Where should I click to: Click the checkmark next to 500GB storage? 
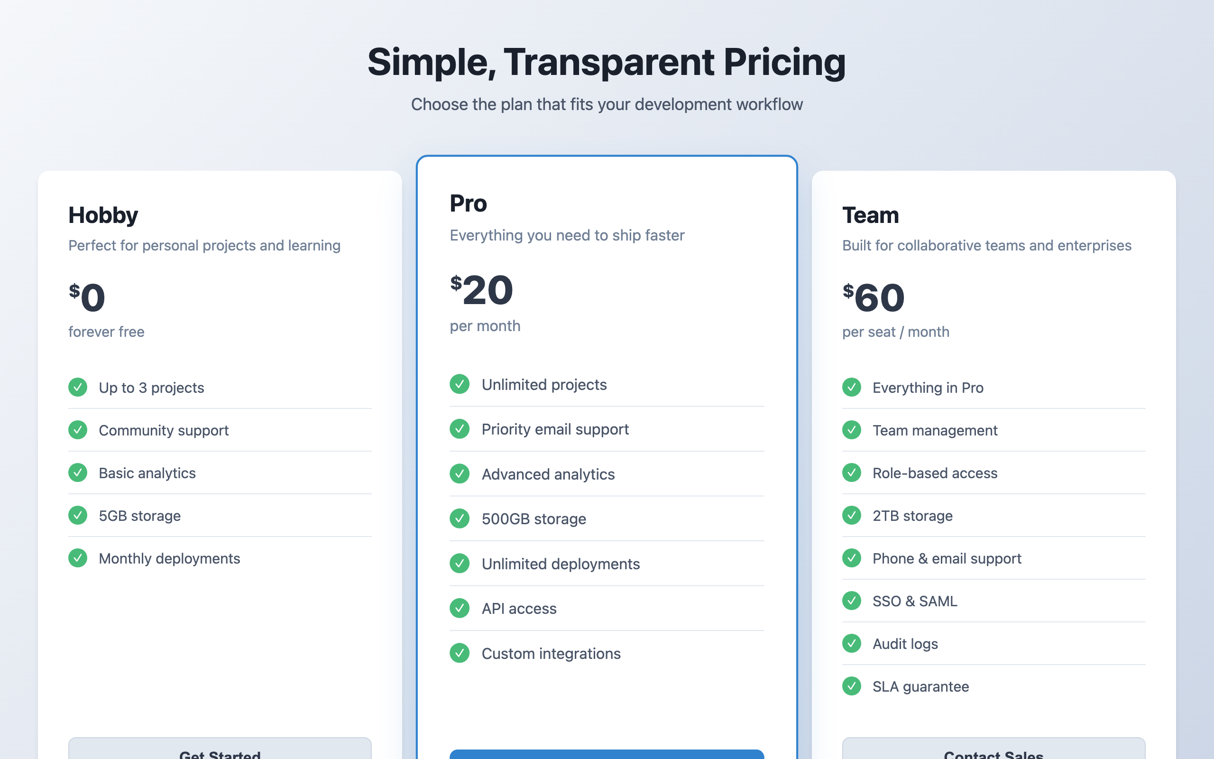460,518
